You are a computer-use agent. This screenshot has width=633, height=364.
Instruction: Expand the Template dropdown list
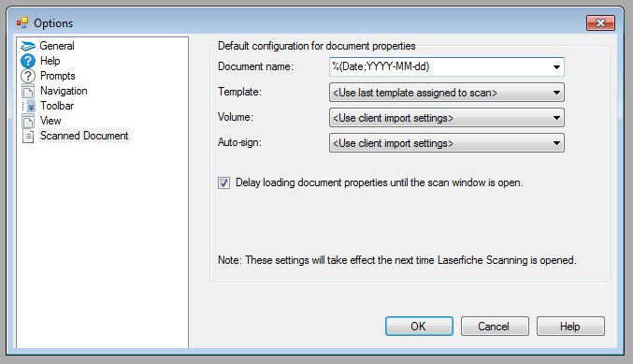tap(447, 93)
